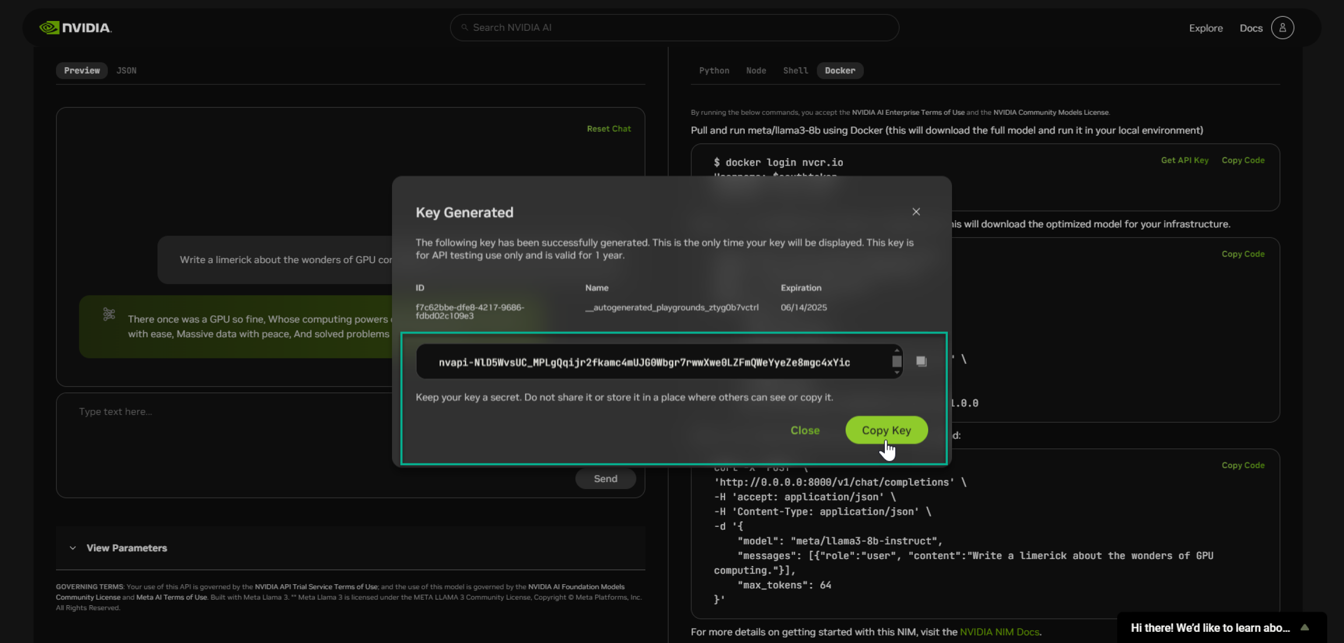Open Docs from the navigation bar
1344x643 pixels.
[1251, 28]
